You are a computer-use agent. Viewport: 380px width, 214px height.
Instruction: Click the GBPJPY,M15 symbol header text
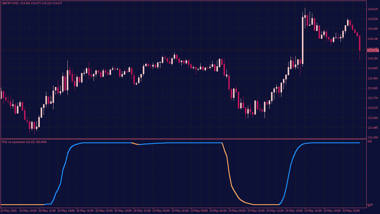coord(10,3)
